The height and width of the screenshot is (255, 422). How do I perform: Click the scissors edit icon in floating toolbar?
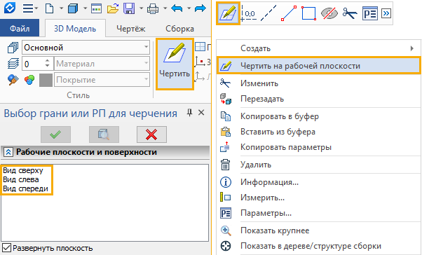pos(349,13)
